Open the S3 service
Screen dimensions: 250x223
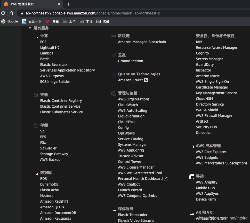(x=42, y=131)
